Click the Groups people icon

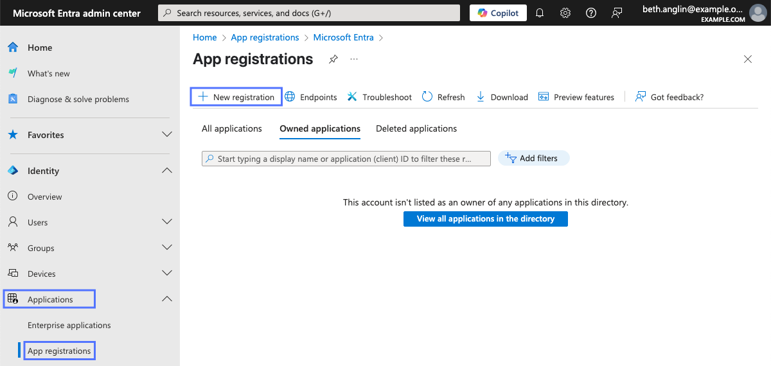(12, 248)
